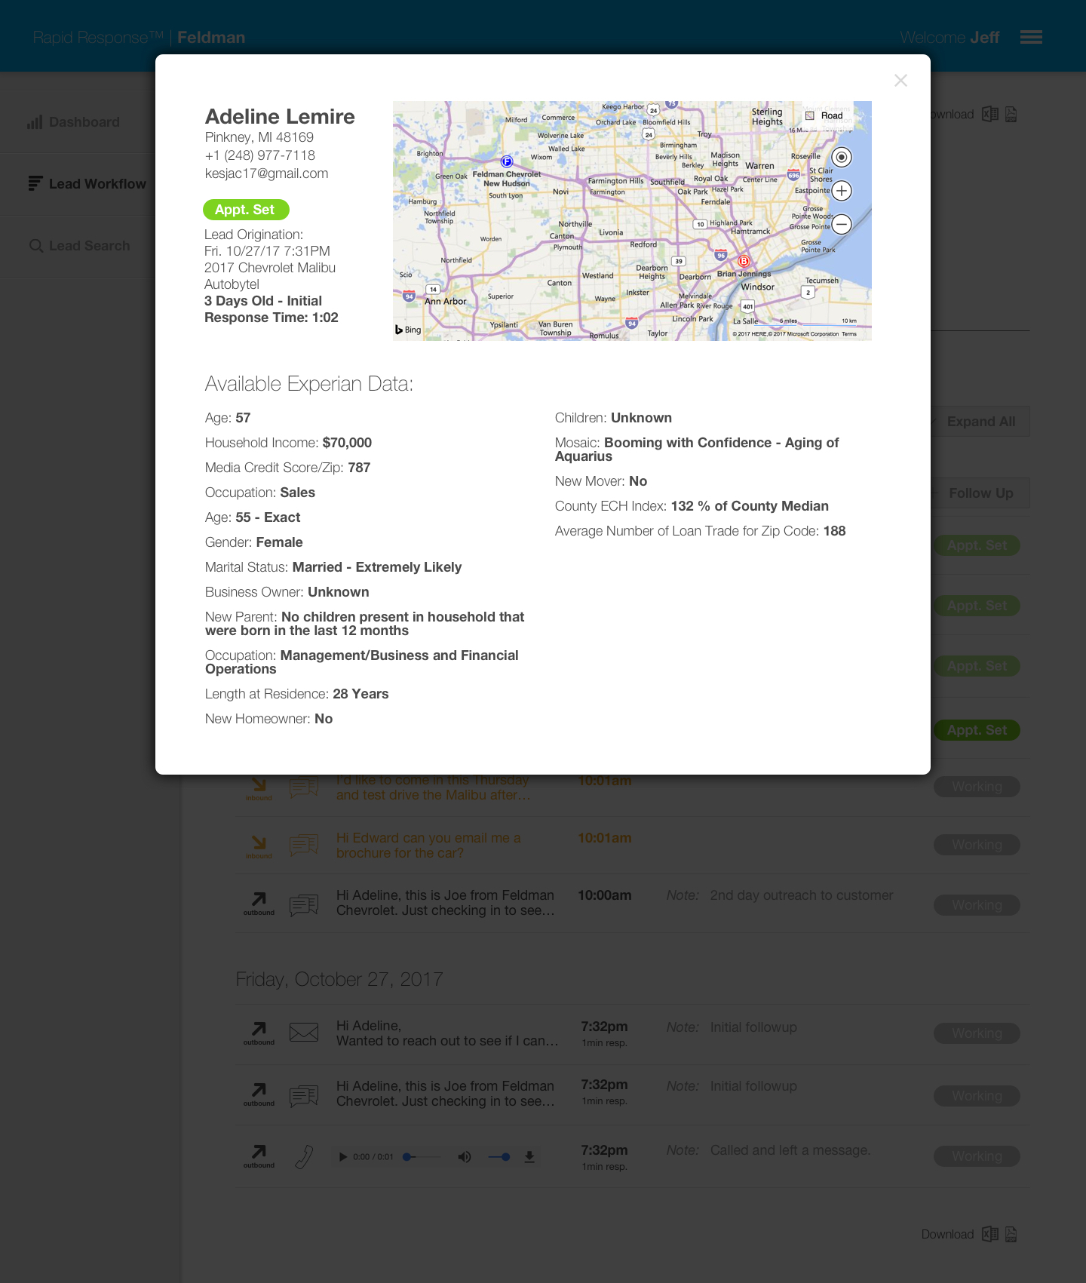Open 'Wanted to reach out' email
Viewport: 1086px width, 1283px height.
[447, 1033]
